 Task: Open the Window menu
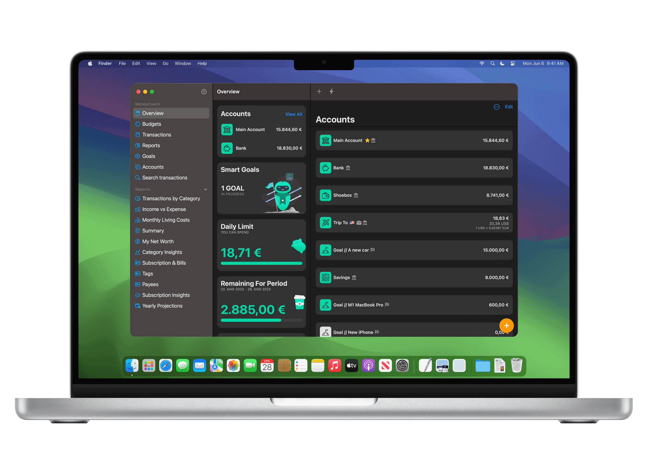(183, 63)
